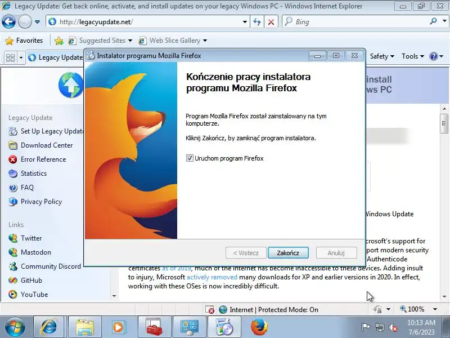Click the blue Help question icon
Viewport: 450px width, 338px height.
point(433,56)
